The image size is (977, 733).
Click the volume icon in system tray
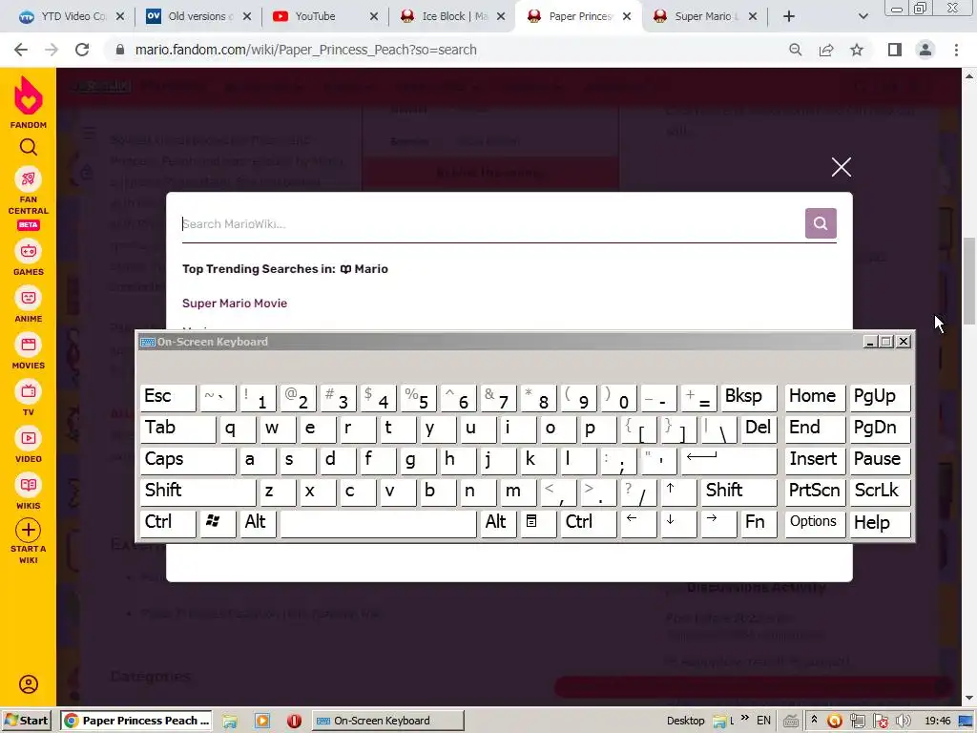coord(903,721)
